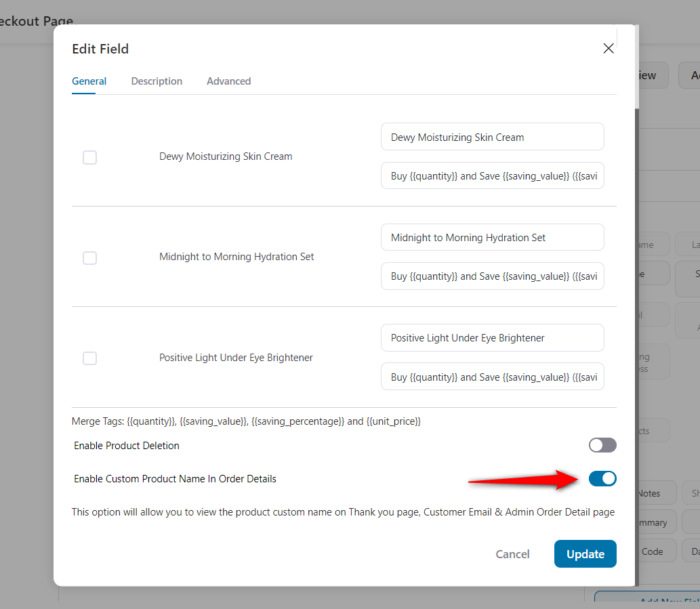Edit the savings message under Dewy Moisturizing Skin Cream
The height and width of the screenshot is (609, 700).
[492, 175]
